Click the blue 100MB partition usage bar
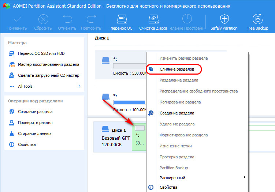The width and height of the screenshot is (275, 192). (x=129, y=102)
